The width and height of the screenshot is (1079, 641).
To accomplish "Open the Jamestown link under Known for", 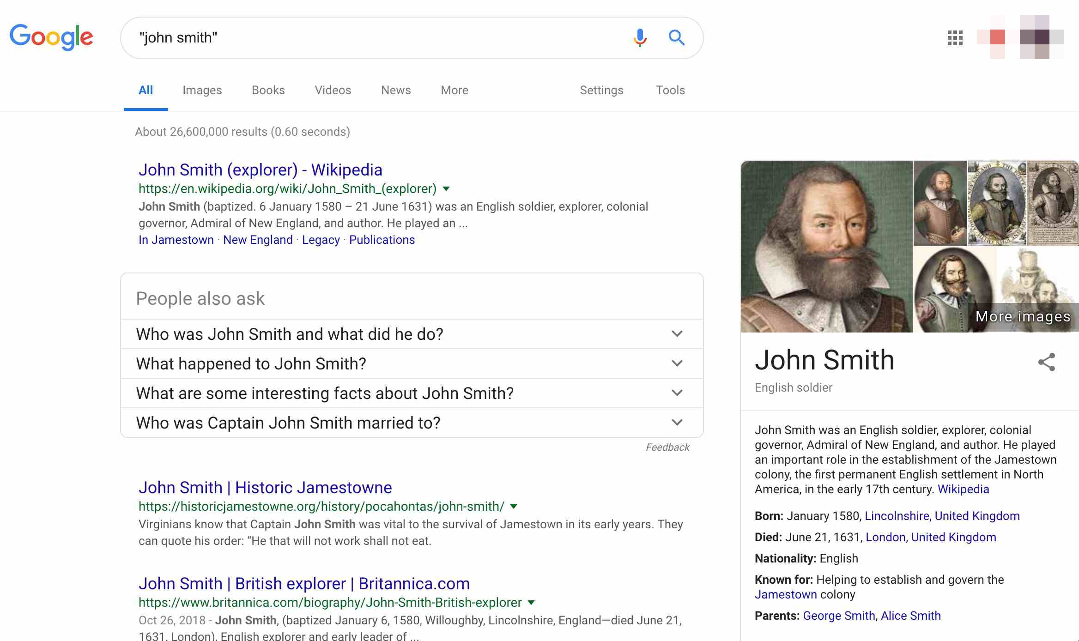I will coord(786,595).
